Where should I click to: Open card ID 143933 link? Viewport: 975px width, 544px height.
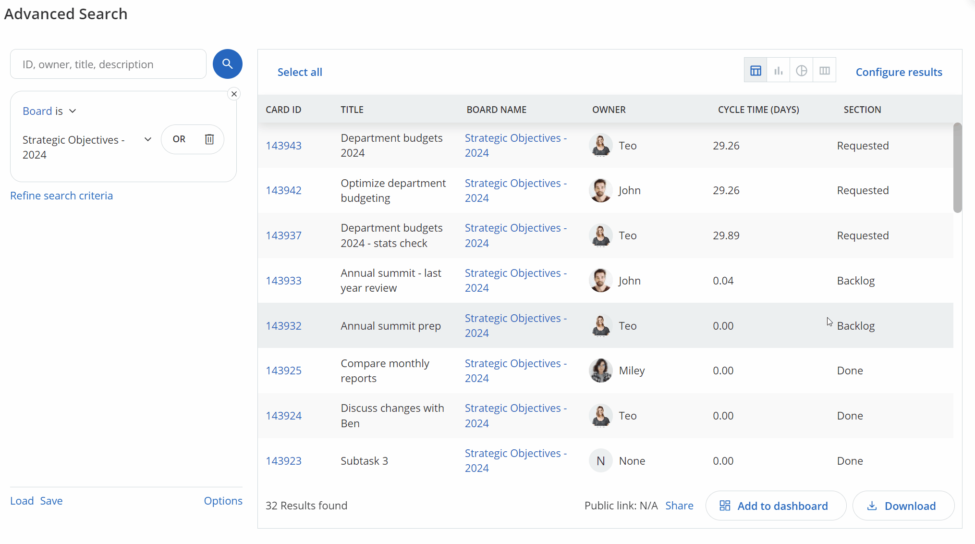pyautogui.click(x=283, y=281)
